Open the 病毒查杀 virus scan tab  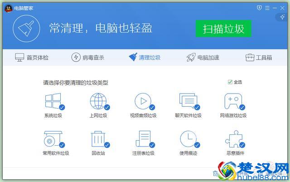88,58
